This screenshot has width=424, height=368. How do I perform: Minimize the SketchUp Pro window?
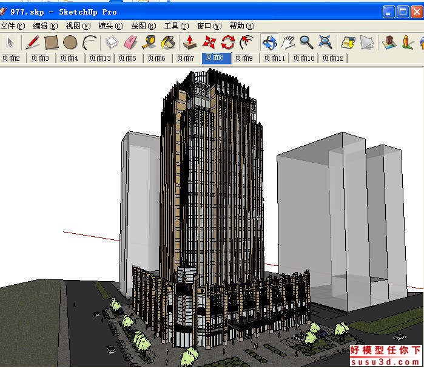click(x=389, y=12)
